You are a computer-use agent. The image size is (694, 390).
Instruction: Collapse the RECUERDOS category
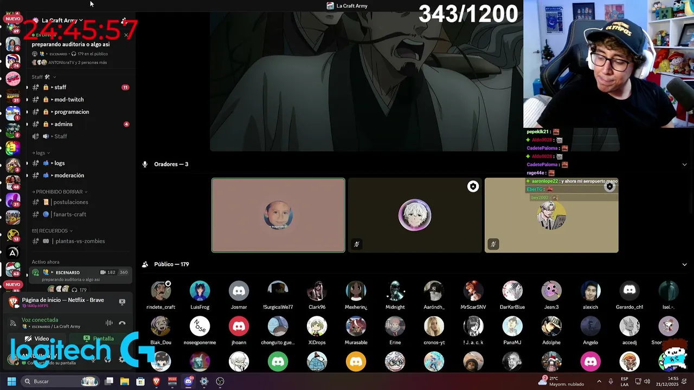53,231
